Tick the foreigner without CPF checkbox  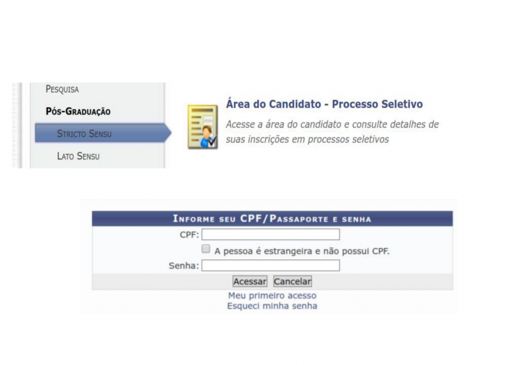point(206,249)
